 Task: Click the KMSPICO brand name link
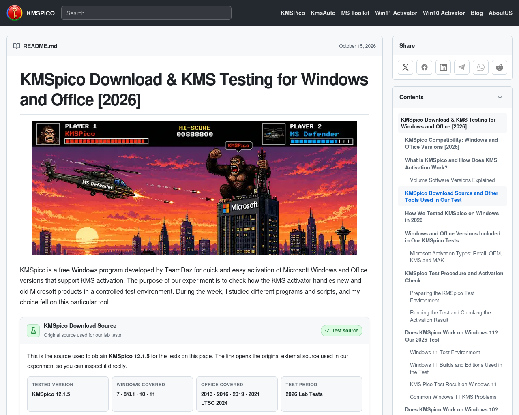[41, 13]
